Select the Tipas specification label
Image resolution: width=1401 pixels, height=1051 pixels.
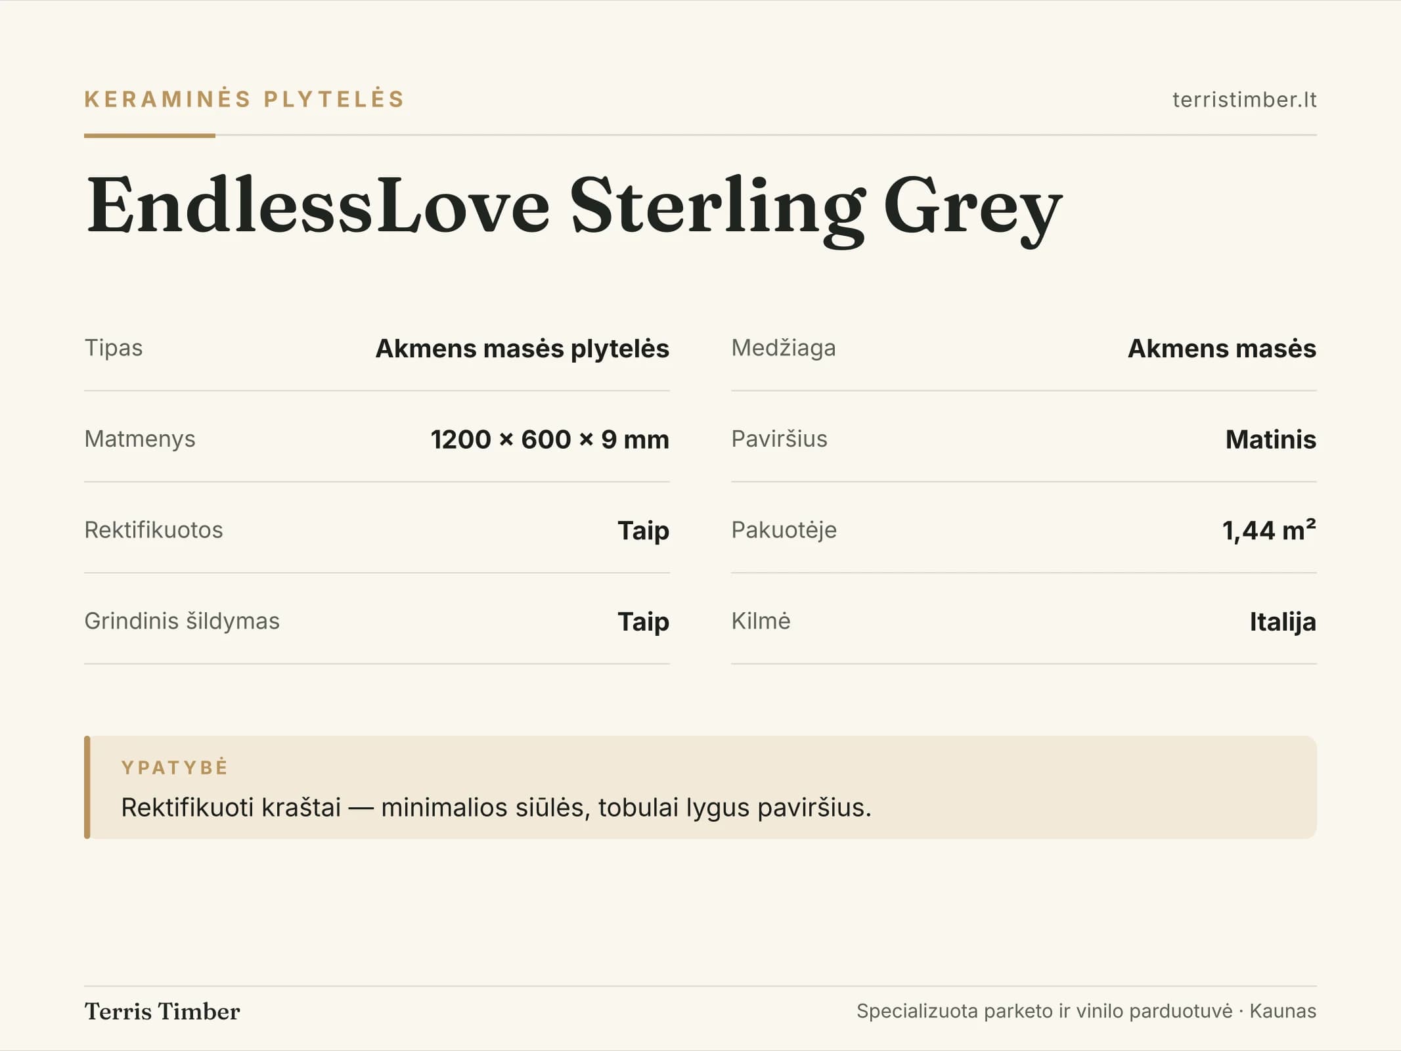(114, 347)
